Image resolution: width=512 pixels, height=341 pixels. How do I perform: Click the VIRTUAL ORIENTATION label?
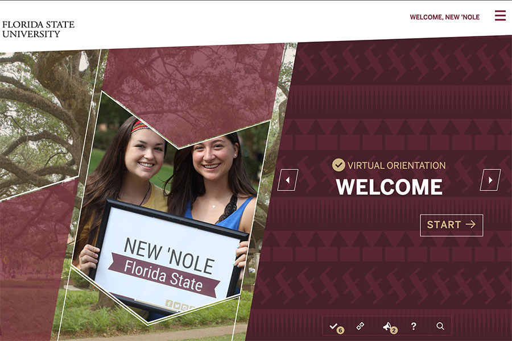click(397, 165)
